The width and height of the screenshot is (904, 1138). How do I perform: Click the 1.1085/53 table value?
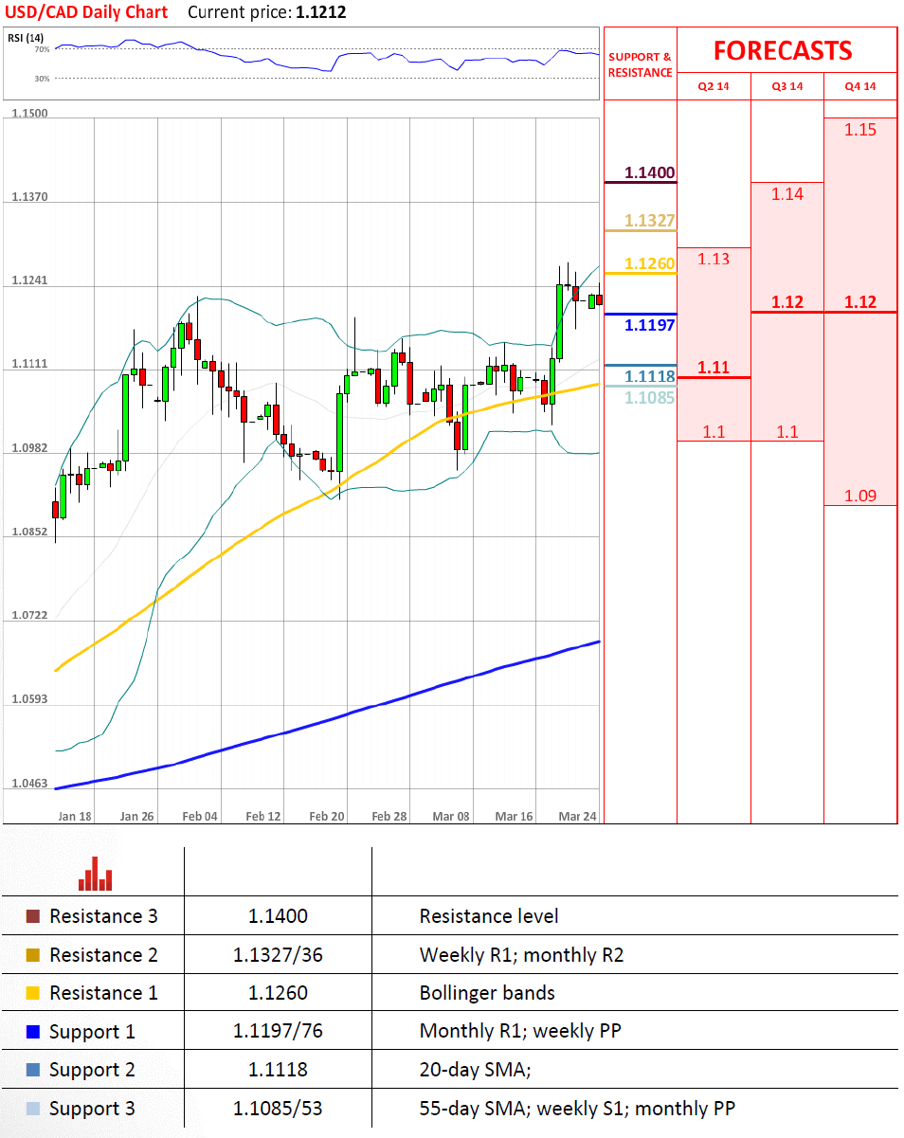coord(278,1109)
